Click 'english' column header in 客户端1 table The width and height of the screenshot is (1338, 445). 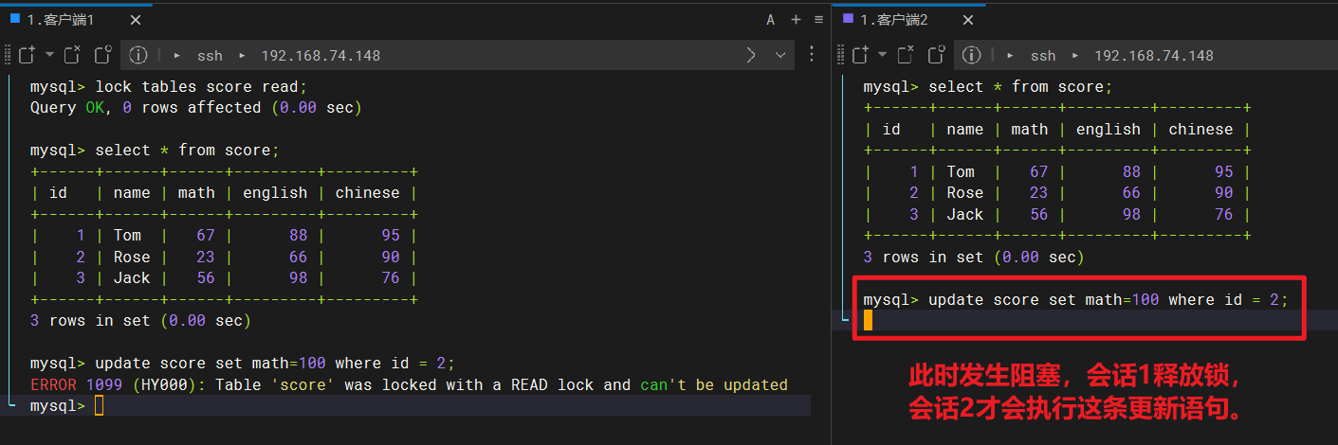[x=275, y=193]
